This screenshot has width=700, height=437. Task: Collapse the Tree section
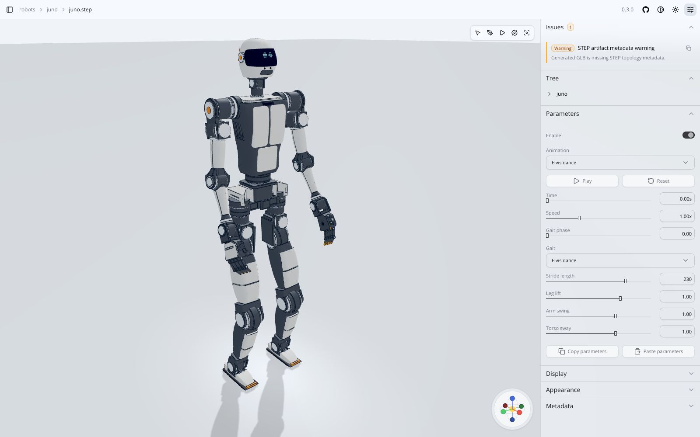691,78
